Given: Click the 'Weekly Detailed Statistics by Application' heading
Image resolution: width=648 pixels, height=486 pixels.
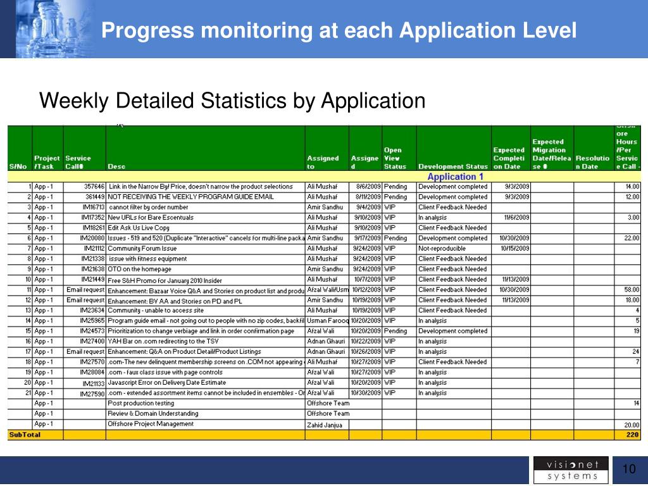Looking at the screenshot, I should 232,101.
